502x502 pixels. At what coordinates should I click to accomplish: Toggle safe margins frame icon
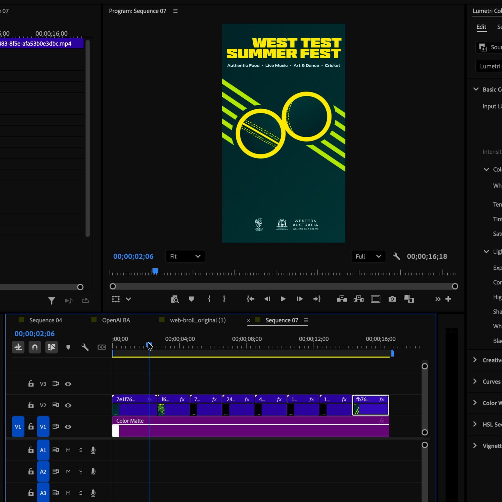tap(375, 299)
